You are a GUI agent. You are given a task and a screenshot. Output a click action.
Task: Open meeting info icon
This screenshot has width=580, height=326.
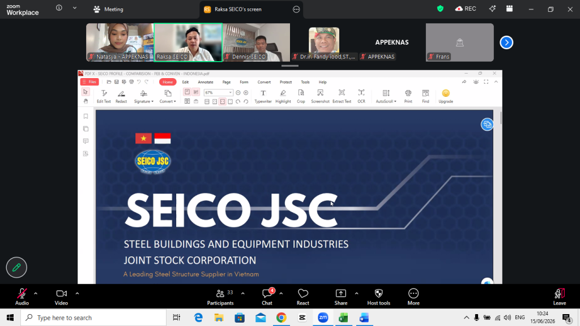tap(59, 8)
